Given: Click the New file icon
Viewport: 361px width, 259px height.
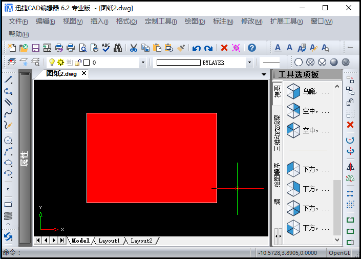Looking at the screenshot, I should [x=12, y=48].
